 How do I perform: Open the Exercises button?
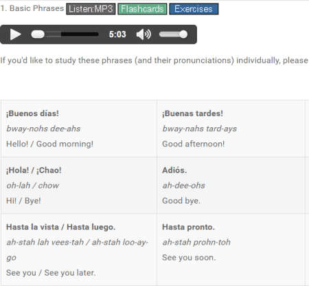pyautogui.click(x=194, y=9)
